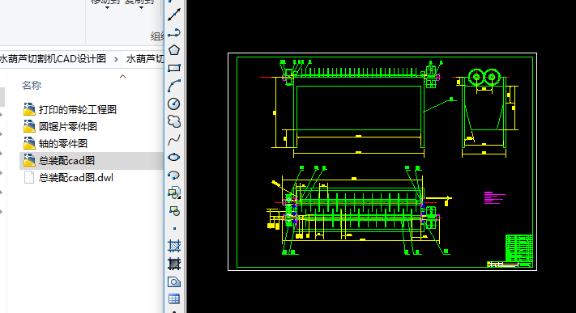Open the Hatch pattern tool
This screenshot has width=576, height=313.
pos(173,246)
